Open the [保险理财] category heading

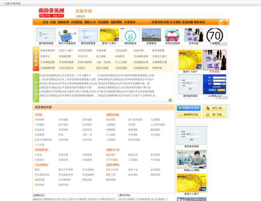pos(113,165)
